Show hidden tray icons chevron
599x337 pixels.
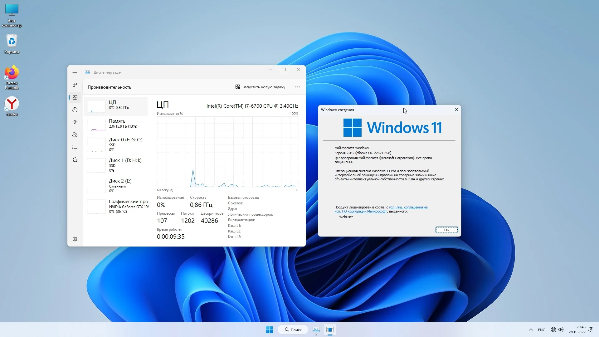point(531,330)
